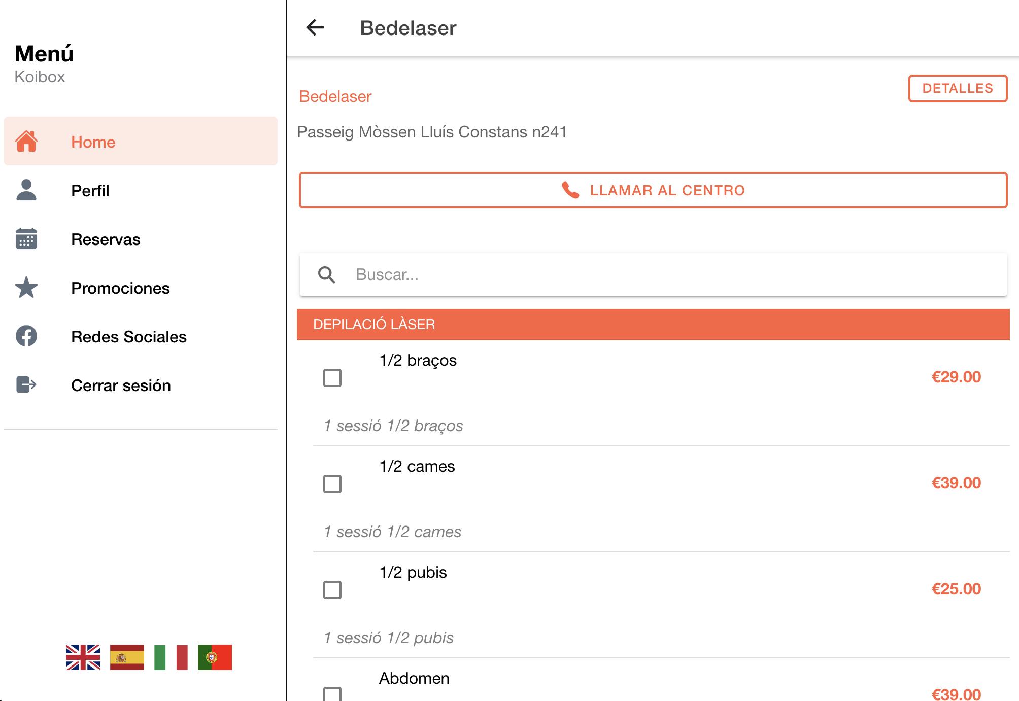
Task: Switch language with the Spanish flag
Action: click(127, 657)
